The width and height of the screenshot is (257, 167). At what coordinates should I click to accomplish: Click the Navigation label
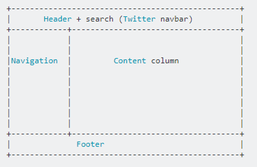tap(34, 61)
